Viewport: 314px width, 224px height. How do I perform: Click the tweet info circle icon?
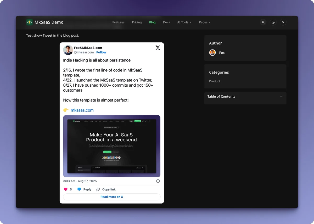click(158, 181)
